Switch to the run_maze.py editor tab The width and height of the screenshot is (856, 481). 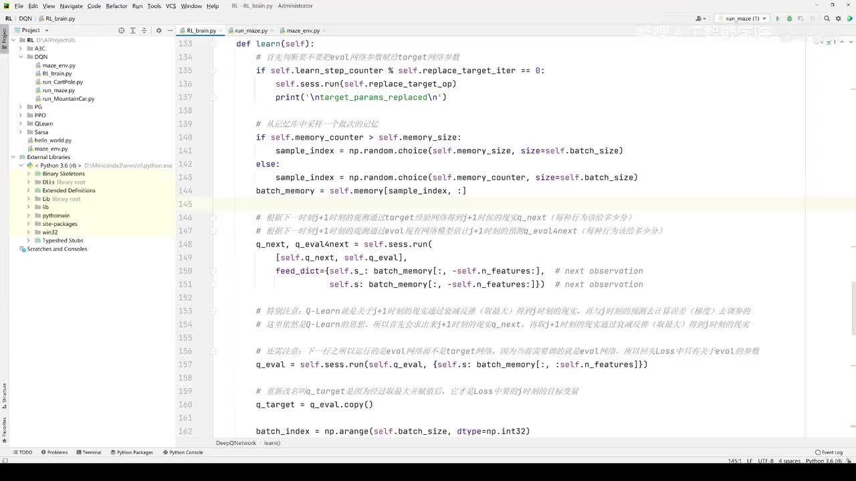pyautogui.click(x=251, y=31)
